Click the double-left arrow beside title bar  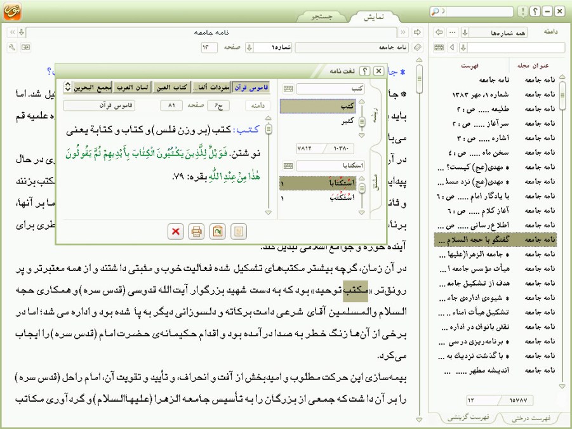click(13, 32)
